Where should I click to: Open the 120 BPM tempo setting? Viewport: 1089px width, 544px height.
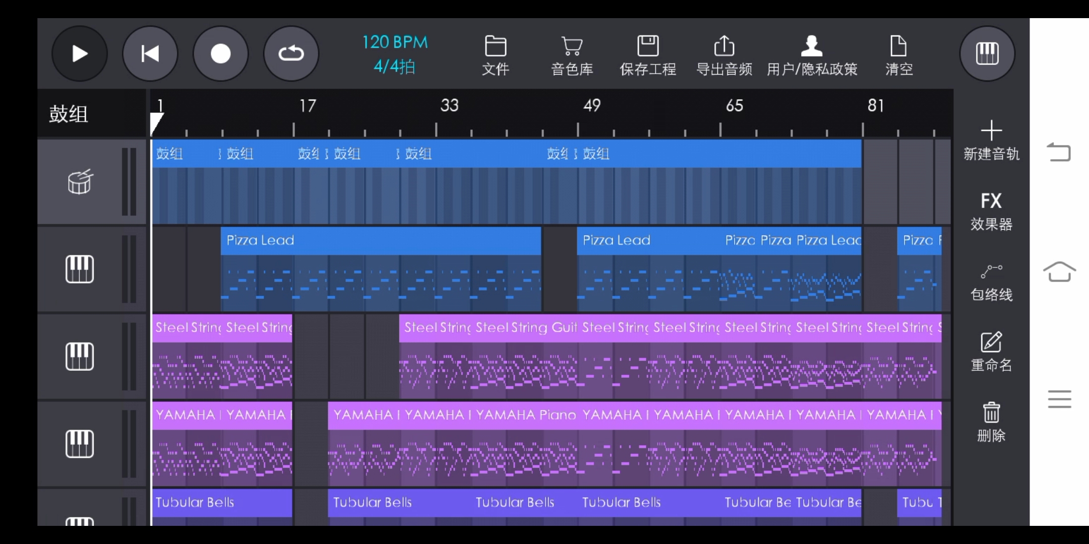tap(395, 42)
